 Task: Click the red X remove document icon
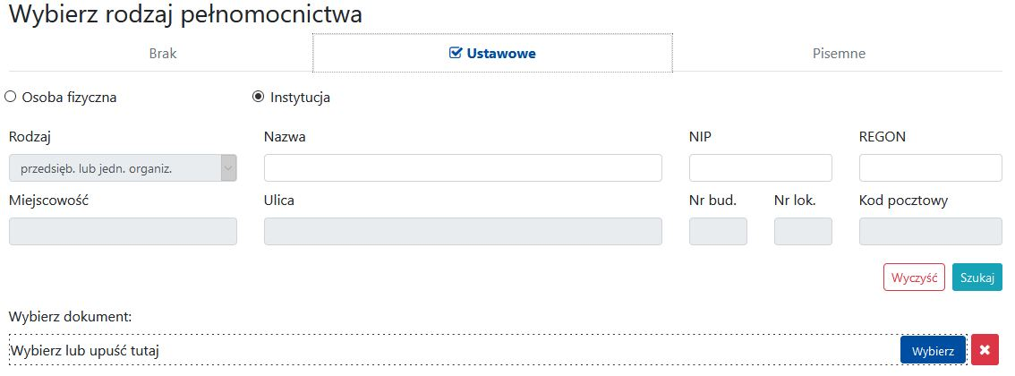(985, 350)
